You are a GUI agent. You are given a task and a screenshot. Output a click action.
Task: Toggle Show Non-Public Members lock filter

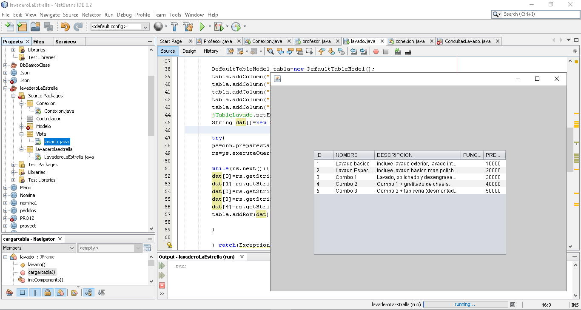coord(48,293)
